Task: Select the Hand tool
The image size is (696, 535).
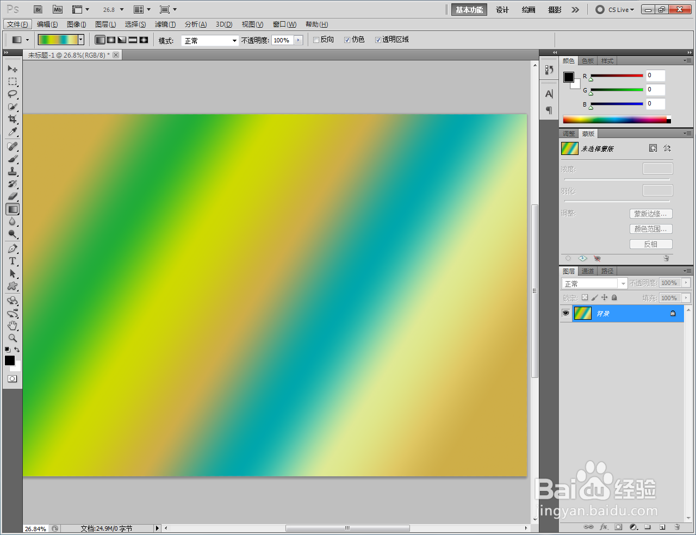Action: coord(13,326)
